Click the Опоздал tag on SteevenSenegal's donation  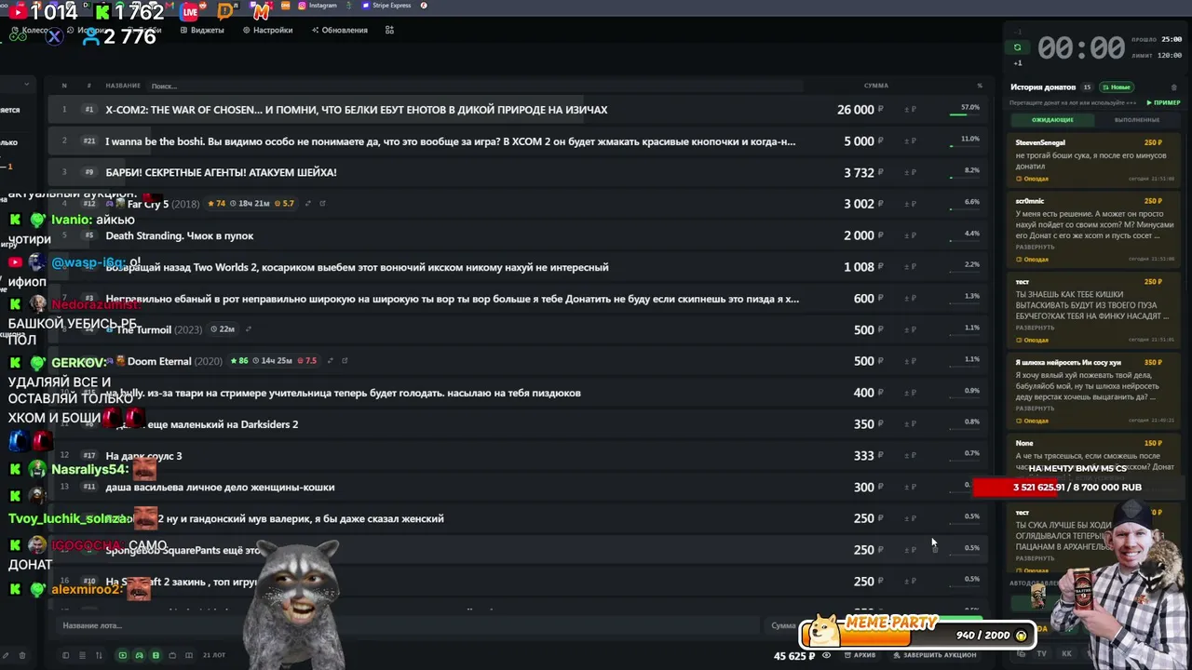click(1033, 179)
